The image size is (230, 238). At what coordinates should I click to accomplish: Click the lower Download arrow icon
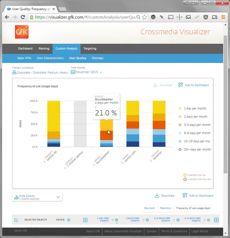pyautogui.click(x=157, y=196)
